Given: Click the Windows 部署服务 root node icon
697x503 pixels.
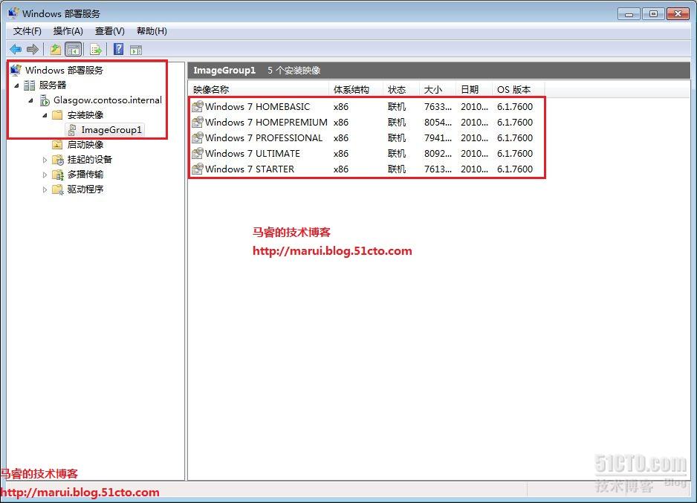Looking at the screenshot, I should pyautogui.click(x=16, y=70).
